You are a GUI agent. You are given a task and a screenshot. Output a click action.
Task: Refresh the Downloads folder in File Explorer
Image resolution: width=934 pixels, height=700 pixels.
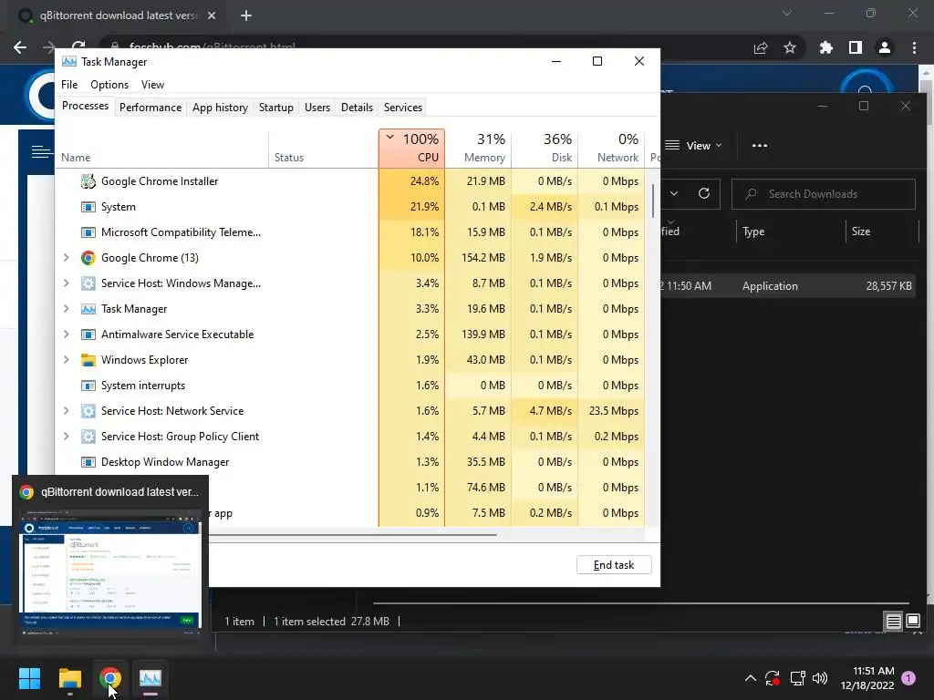pyautogui.click(x=704, y=193)
